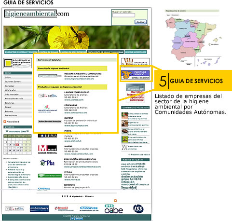Open the Mylva website link

coord(72,180)
